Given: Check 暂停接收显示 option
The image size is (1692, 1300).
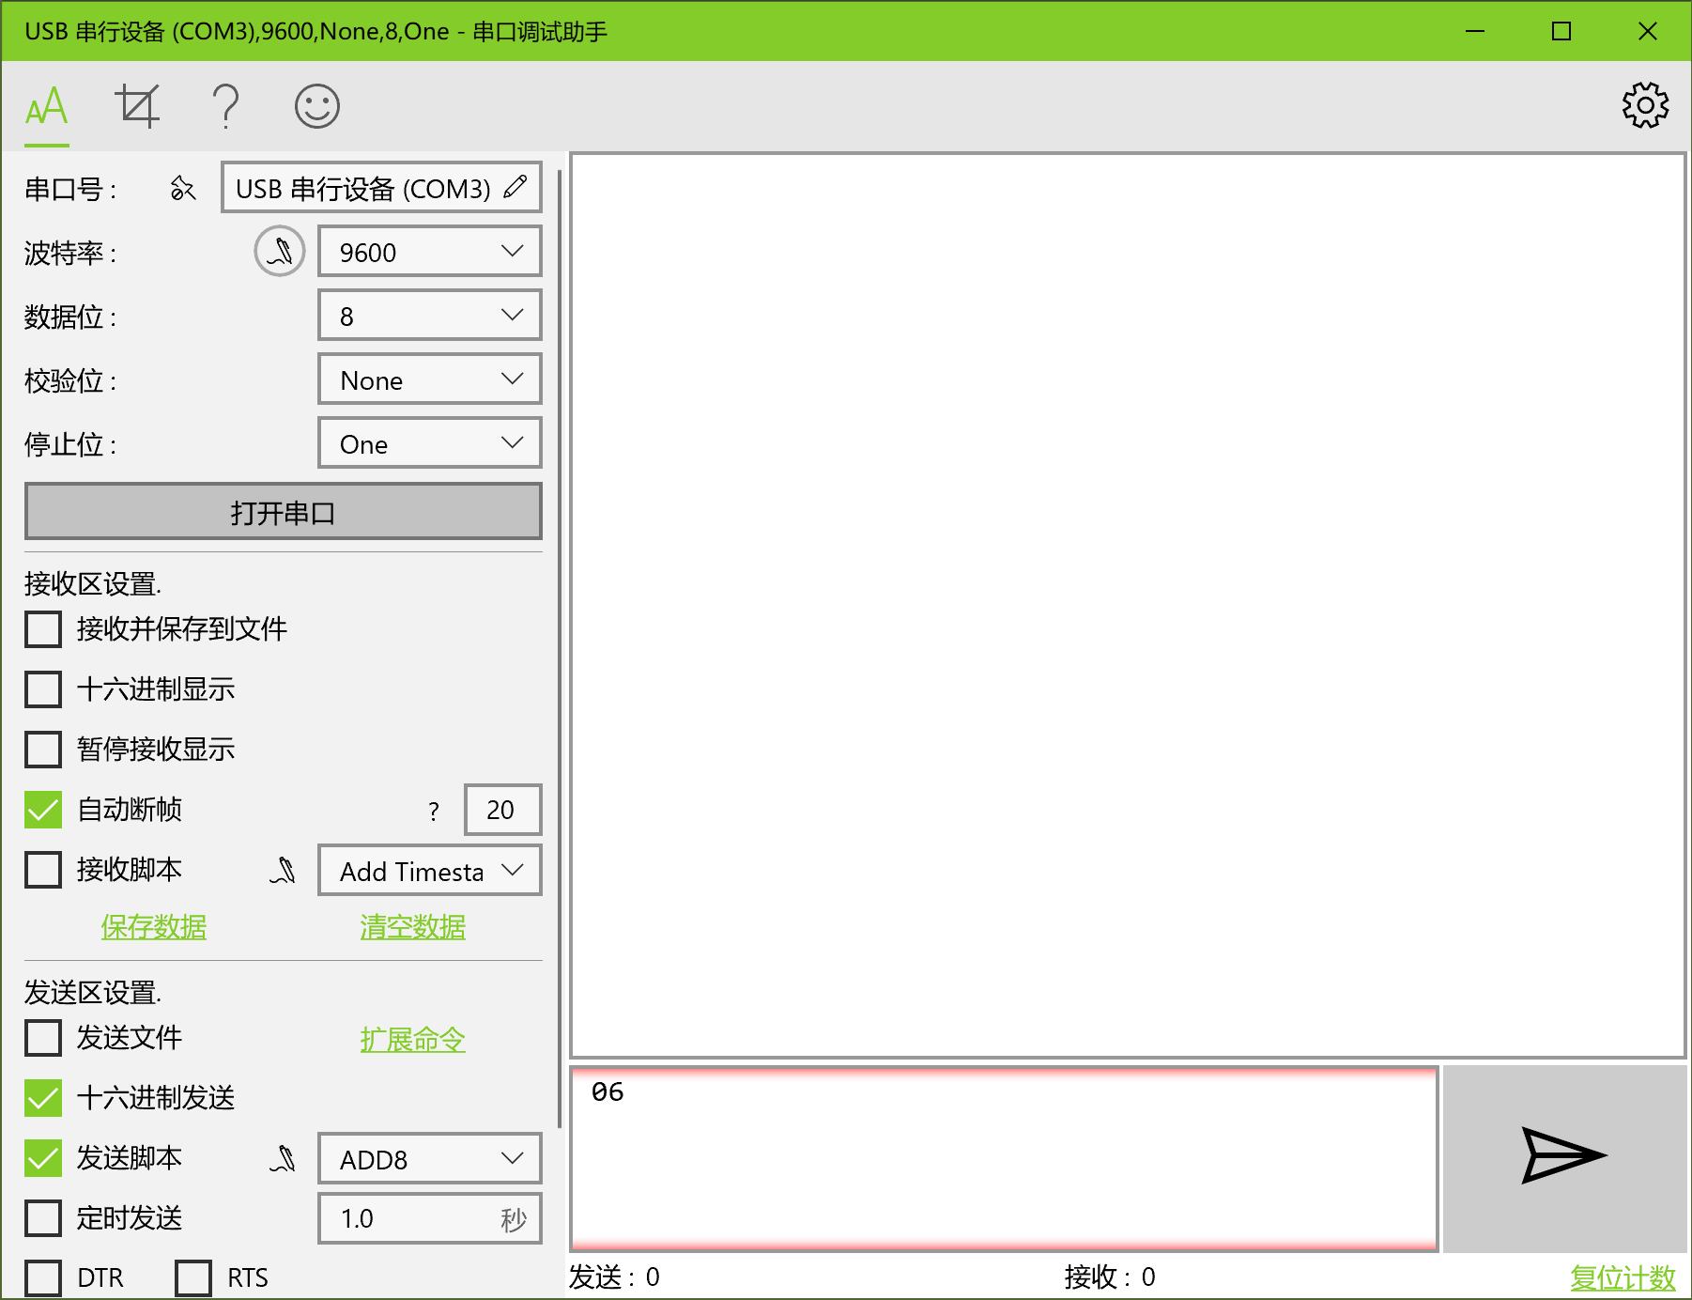Looking at the screenshot, I should pyautogui.click(x=43, y=750).
